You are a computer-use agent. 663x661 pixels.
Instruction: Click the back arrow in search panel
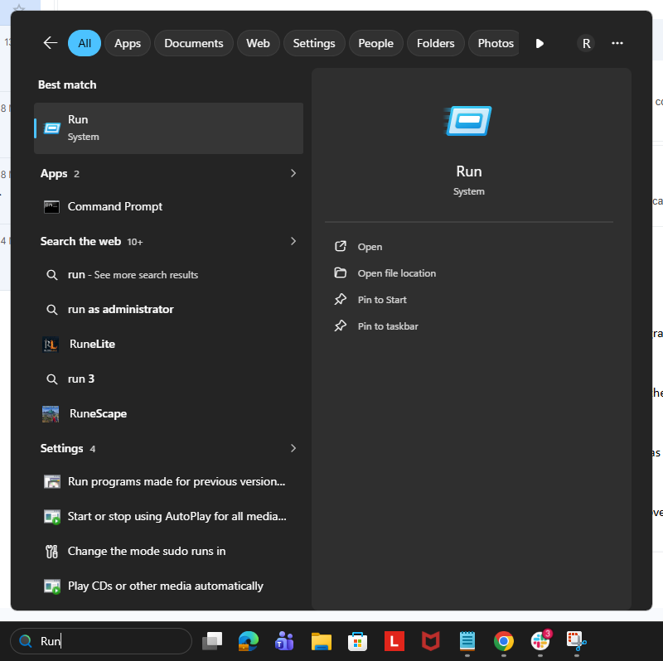[51, 43]
